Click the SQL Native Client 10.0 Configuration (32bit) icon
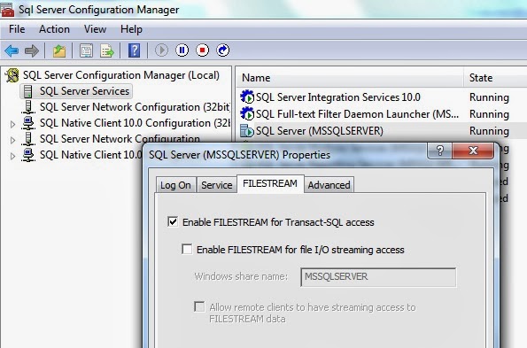The width and height of the screenshot is (527, 348). (28, 123)
